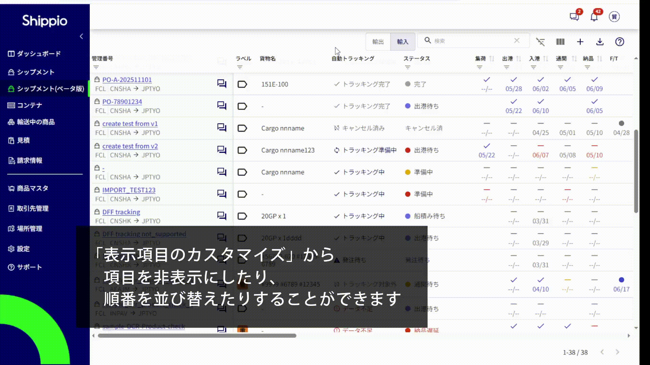Click the horizontal table scrollbar

197,336
